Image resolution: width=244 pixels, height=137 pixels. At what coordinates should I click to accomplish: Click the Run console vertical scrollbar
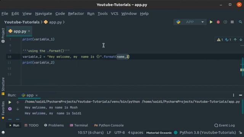242,107
